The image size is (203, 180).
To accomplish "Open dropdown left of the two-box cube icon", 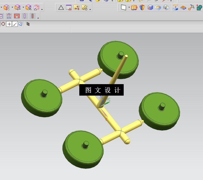I will (1, 7).
